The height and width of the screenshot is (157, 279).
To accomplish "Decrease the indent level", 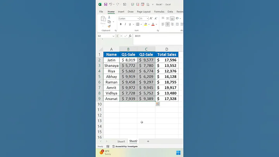I will pos(177,24).
